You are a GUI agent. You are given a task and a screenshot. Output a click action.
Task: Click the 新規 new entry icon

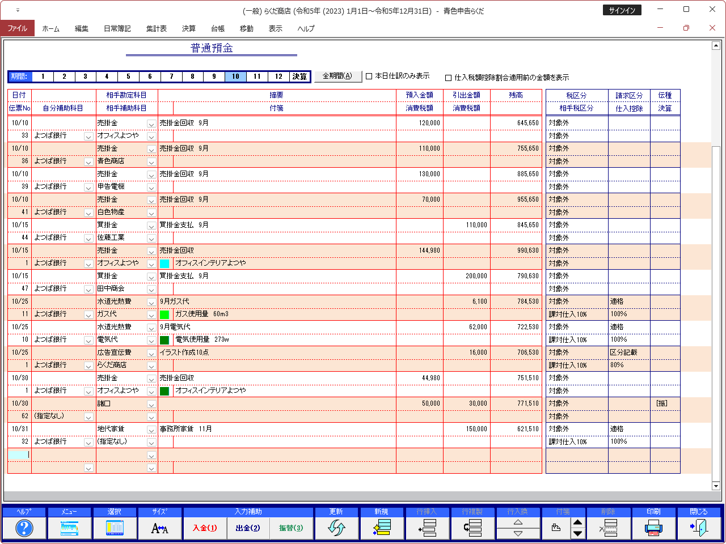pos(382,528)
